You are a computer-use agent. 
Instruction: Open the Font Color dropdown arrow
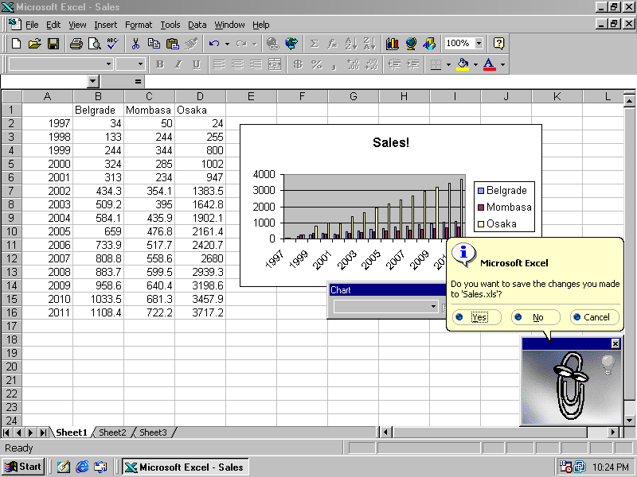point(502,64)
